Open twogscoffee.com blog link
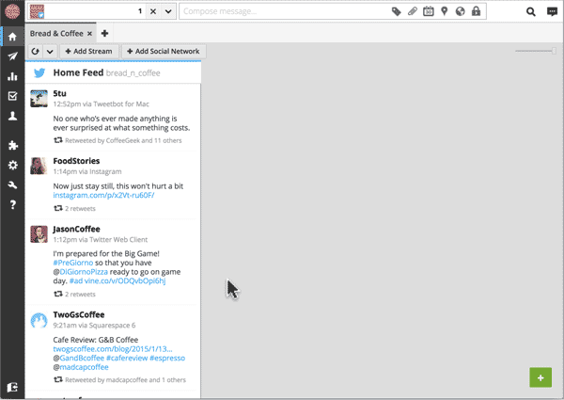 tap(113, 349)
